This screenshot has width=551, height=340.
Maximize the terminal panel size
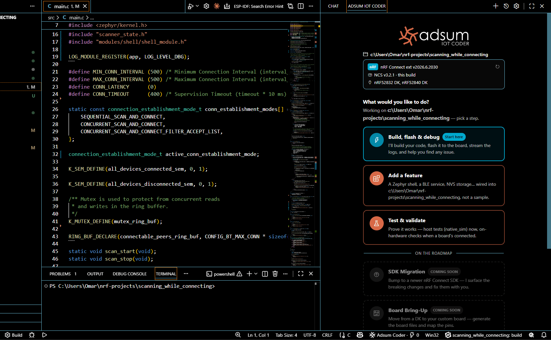[301, 274]
